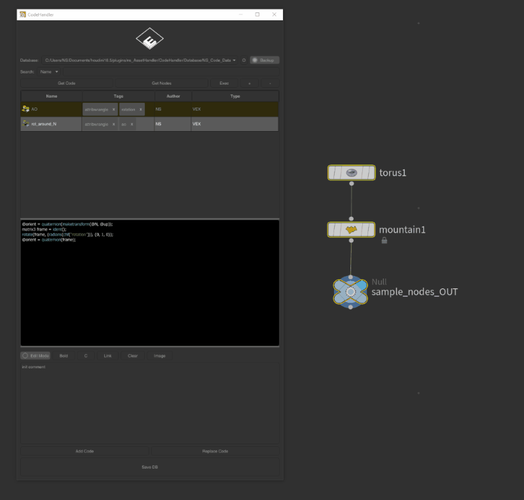
Task: Open the database path dropdown arrow
Action: point(234,59)
